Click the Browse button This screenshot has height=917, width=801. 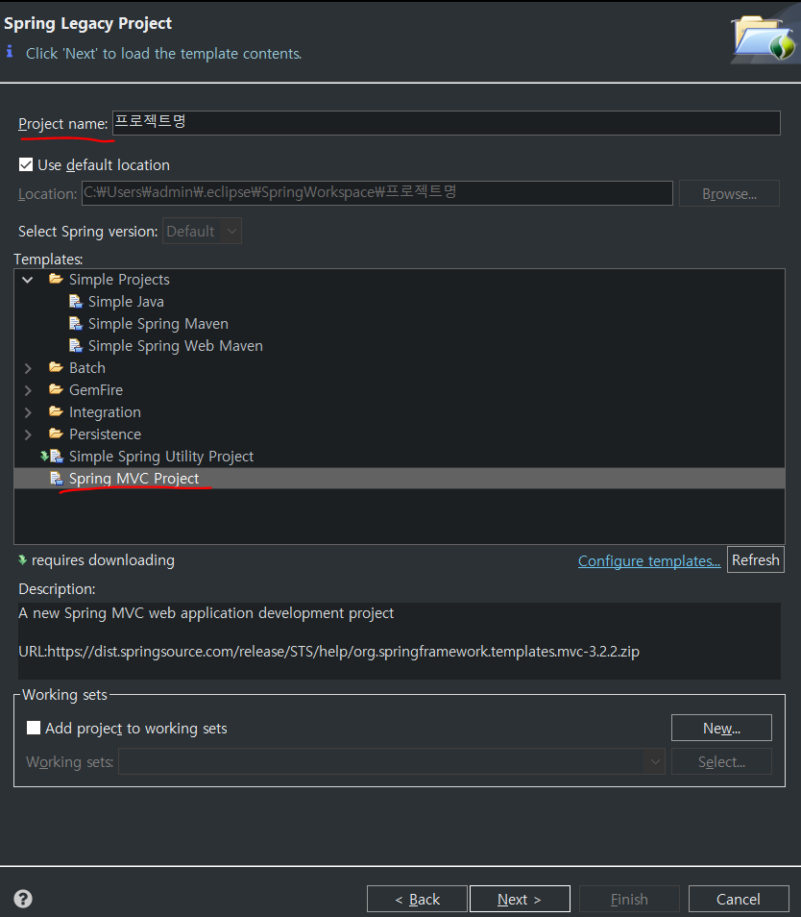pyautogui.click(x=729, y=193)
